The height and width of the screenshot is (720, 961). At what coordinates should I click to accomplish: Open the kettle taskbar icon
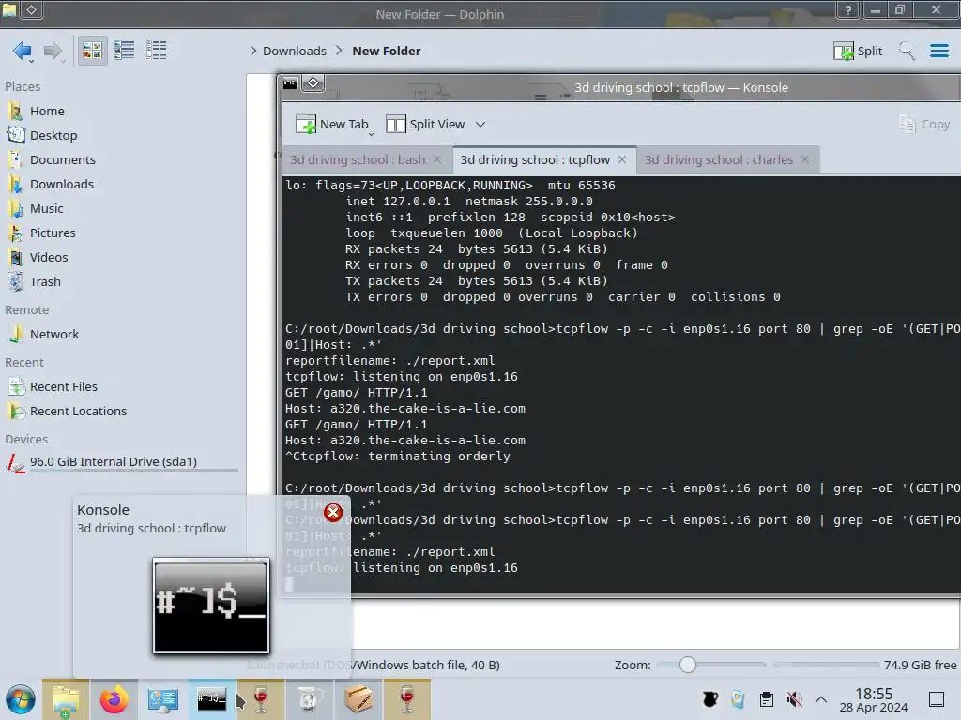[309, 699]
